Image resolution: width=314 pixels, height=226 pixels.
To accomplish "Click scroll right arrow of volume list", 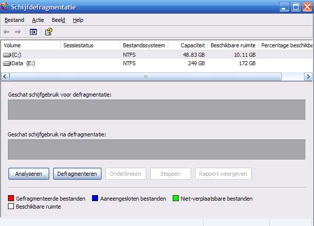I will click(308, 77).
